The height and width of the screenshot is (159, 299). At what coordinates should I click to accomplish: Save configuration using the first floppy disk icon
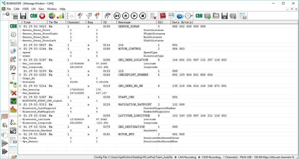pyautogui.click(x=23, y=16)
